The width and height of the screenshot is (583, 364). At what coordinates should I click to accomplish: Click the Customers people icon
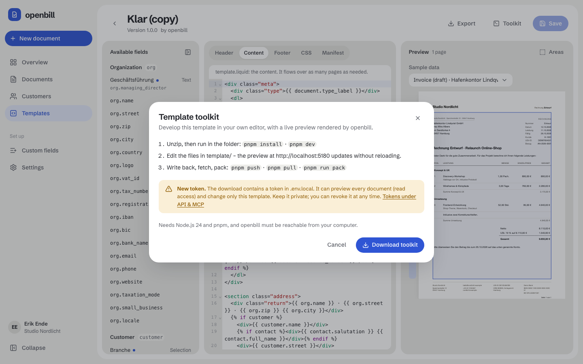[13, 96]
